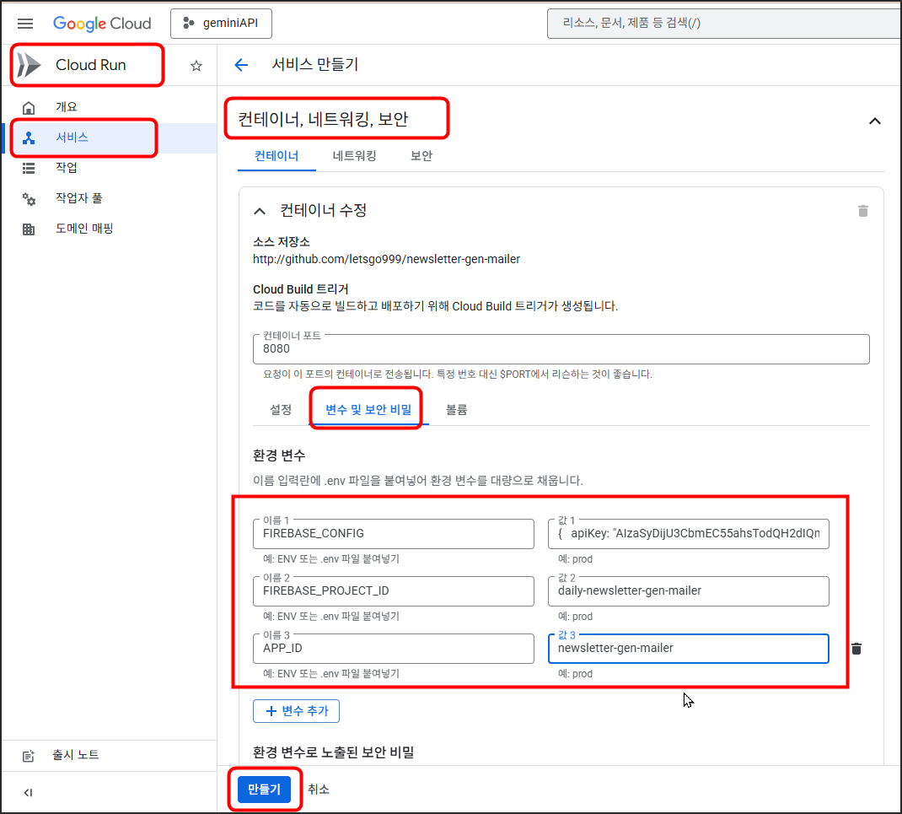902x814 pixels.
Task: Collapse the left sidebar panel
Action: 28,793
